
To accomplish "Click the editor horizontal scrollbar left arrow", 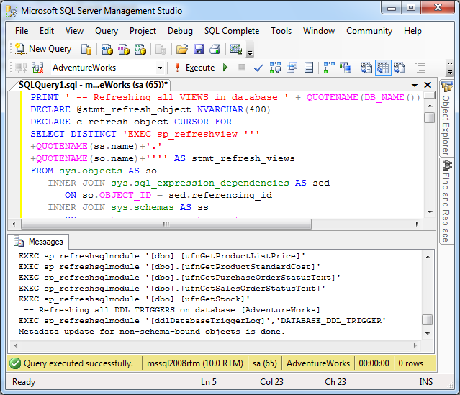I will point(14,224).
